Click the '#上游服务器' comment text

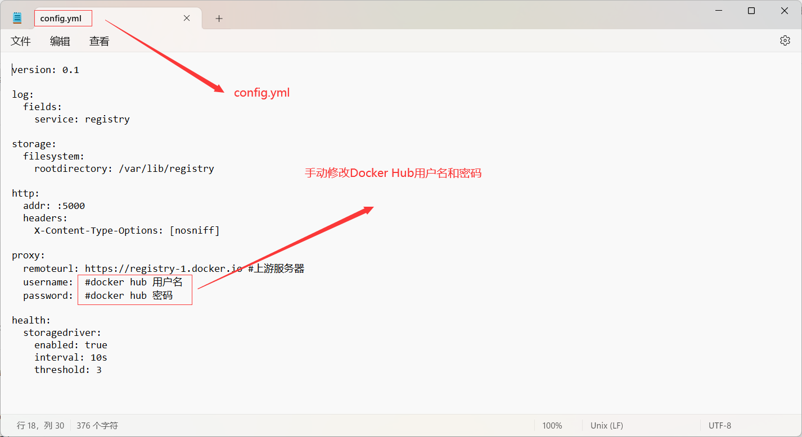[x=276, y=268]
